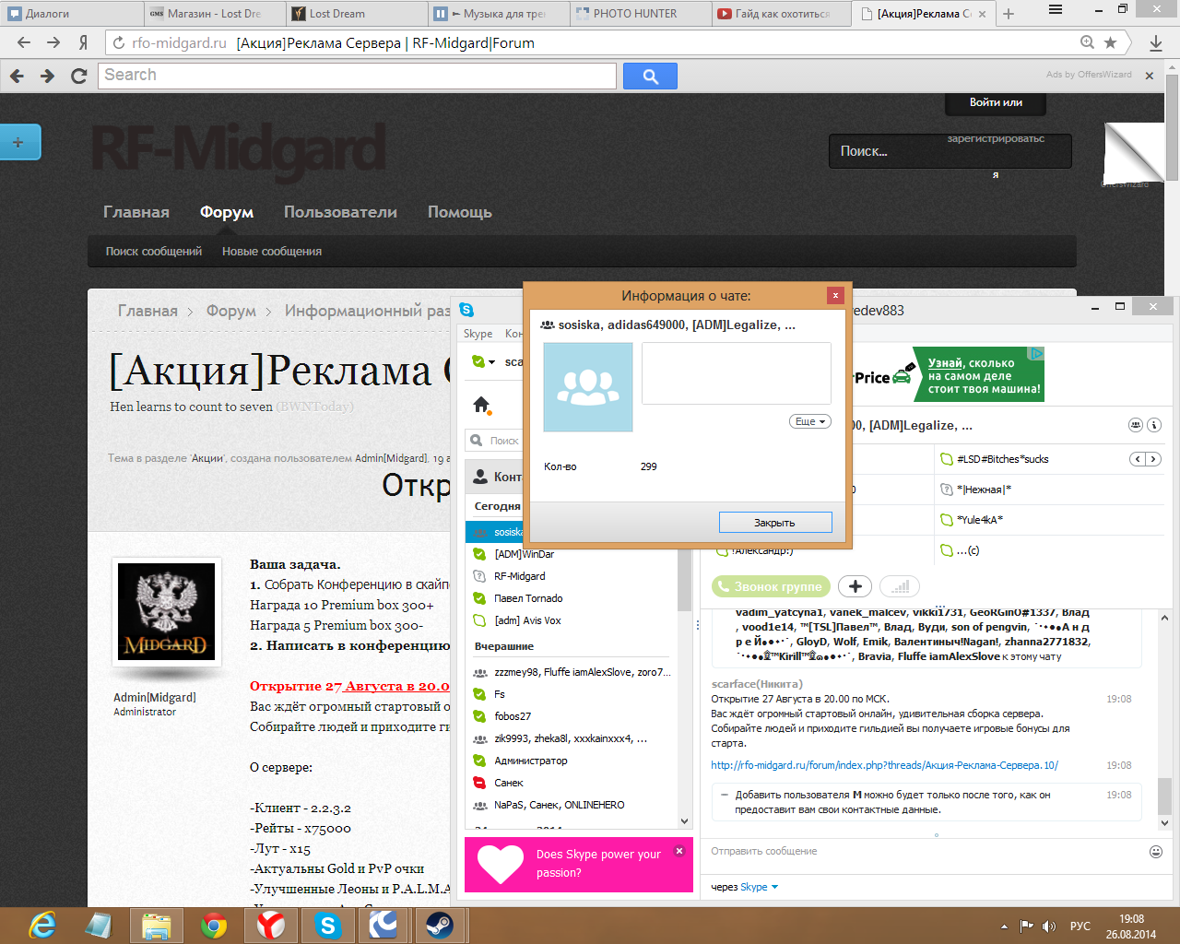1180x944 pixels.
Task: Add people with the plus button
Action: [x=855, y=586]
